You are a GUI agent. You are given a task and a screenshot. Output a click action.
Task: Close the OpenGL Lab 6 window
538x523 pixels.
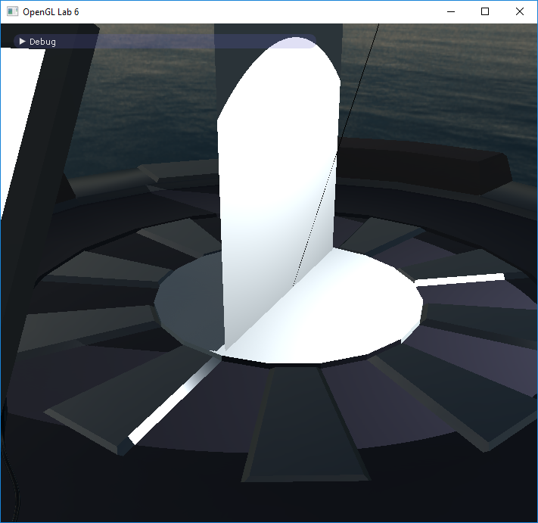[520, 11]
